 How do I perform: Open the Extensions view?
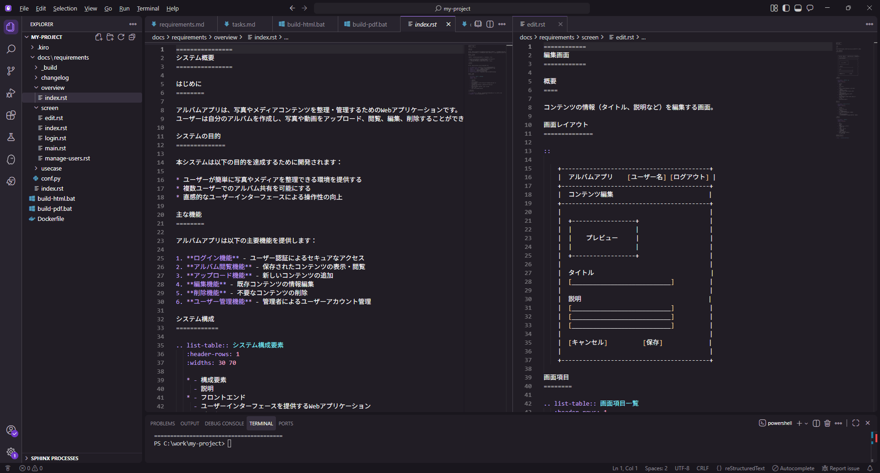tap(11, 115)
